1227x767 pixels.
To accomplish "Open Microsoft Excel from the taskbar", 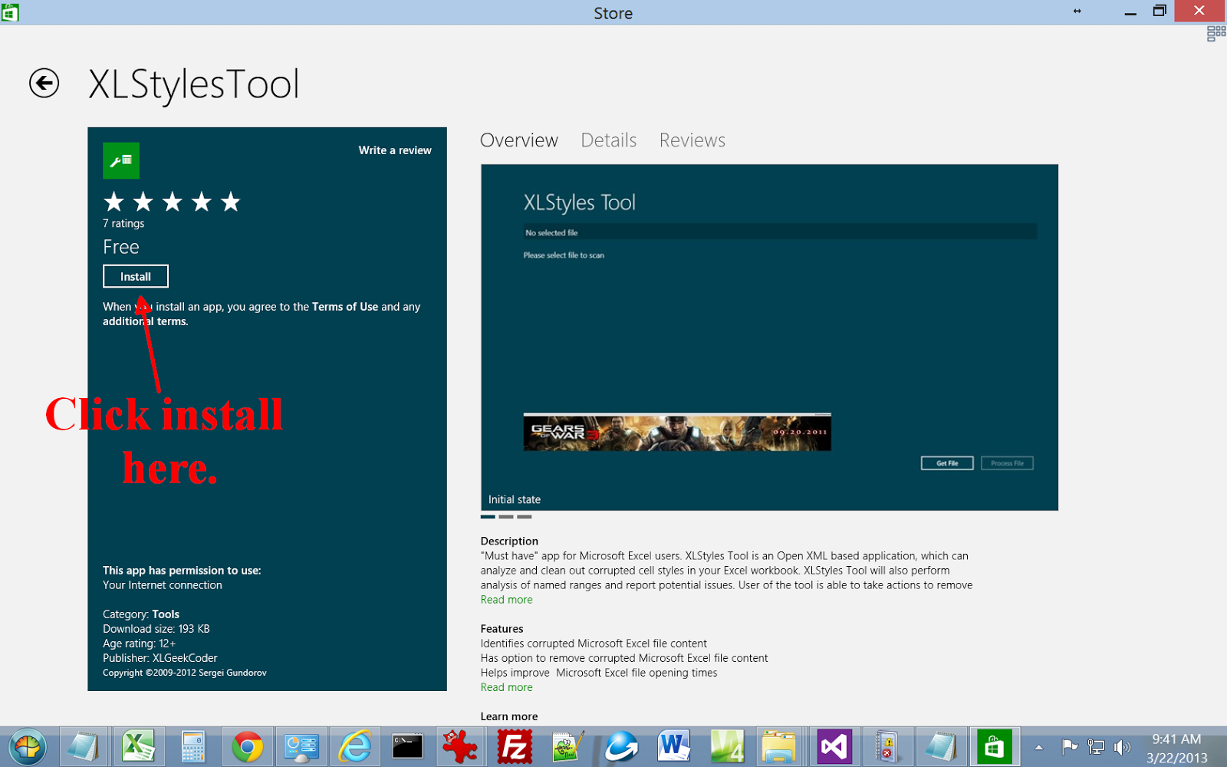I will 138,746.
